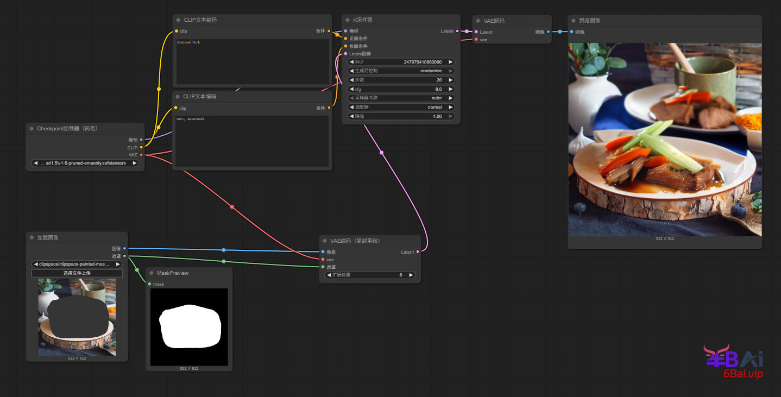Viewport: 781px width, 397px height.
Task: Collapse the Checkpoint加载器 node with its title dot
Action: [32, 129]
